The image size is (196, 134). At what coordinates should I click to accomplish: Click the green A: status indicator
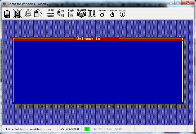tap(87, 129)
